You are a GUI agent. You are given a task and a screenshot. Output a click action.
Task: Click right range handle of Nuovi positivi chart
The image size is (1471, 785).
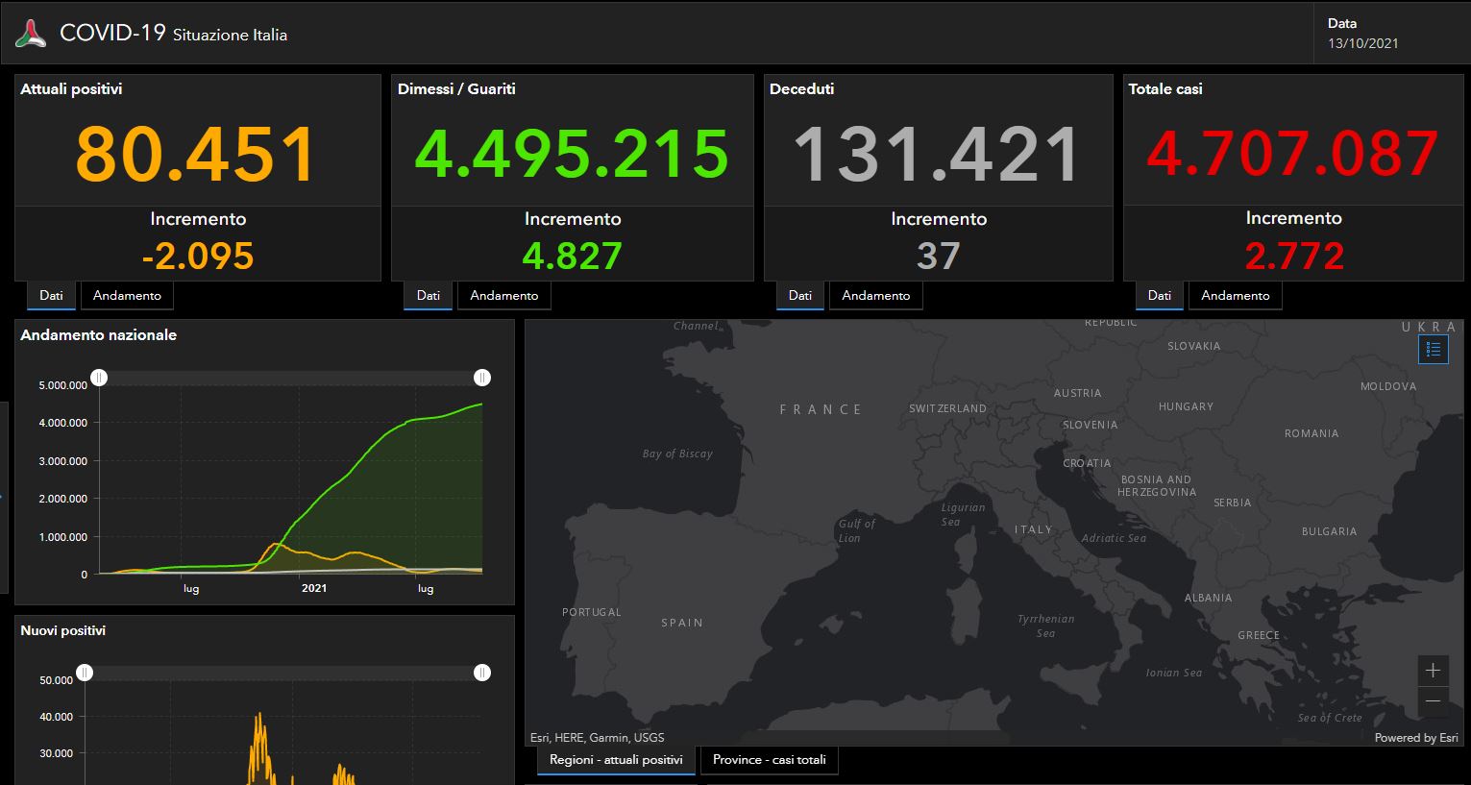[x=482, y=673]
